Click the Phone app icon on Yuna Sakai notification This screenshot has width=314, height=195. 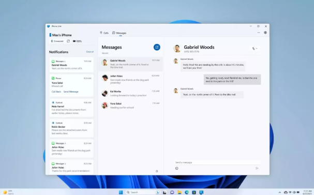point(53,78)
